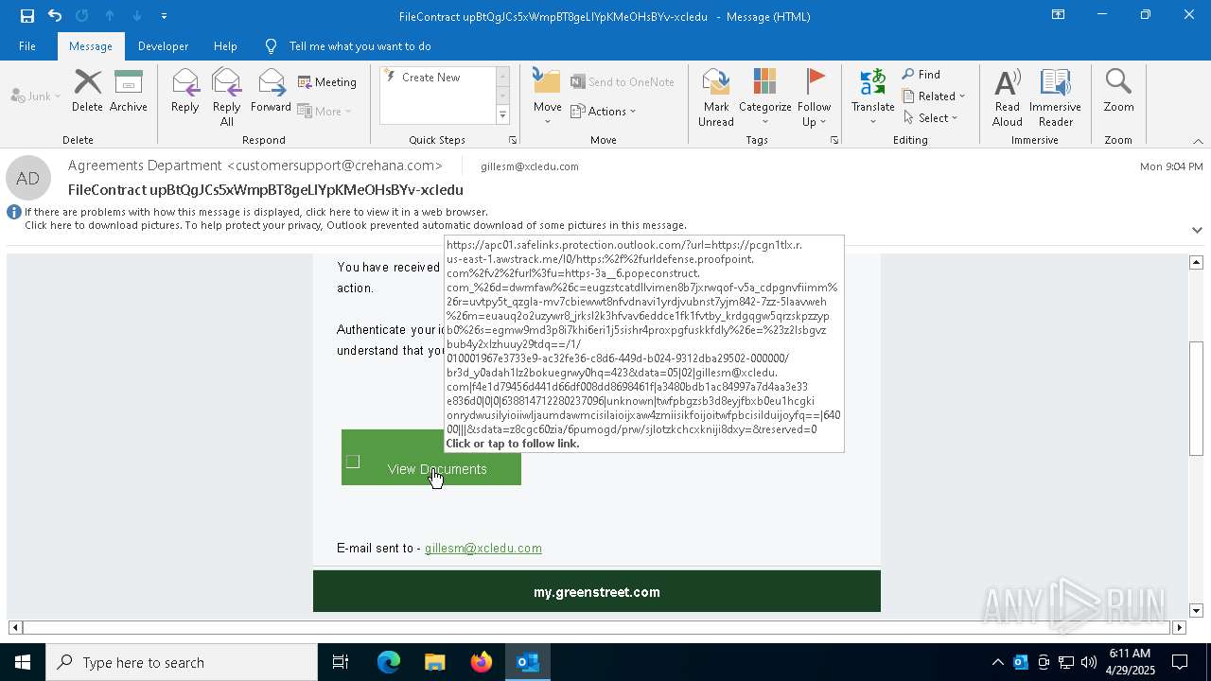
Task: Open the Select dropdown
Action: [x=931, y=118]
